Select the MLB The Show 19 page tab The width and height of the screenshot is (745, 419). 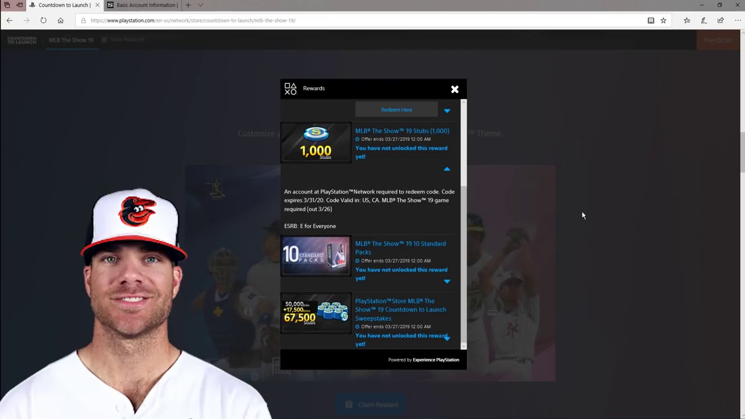pos(71,40)
